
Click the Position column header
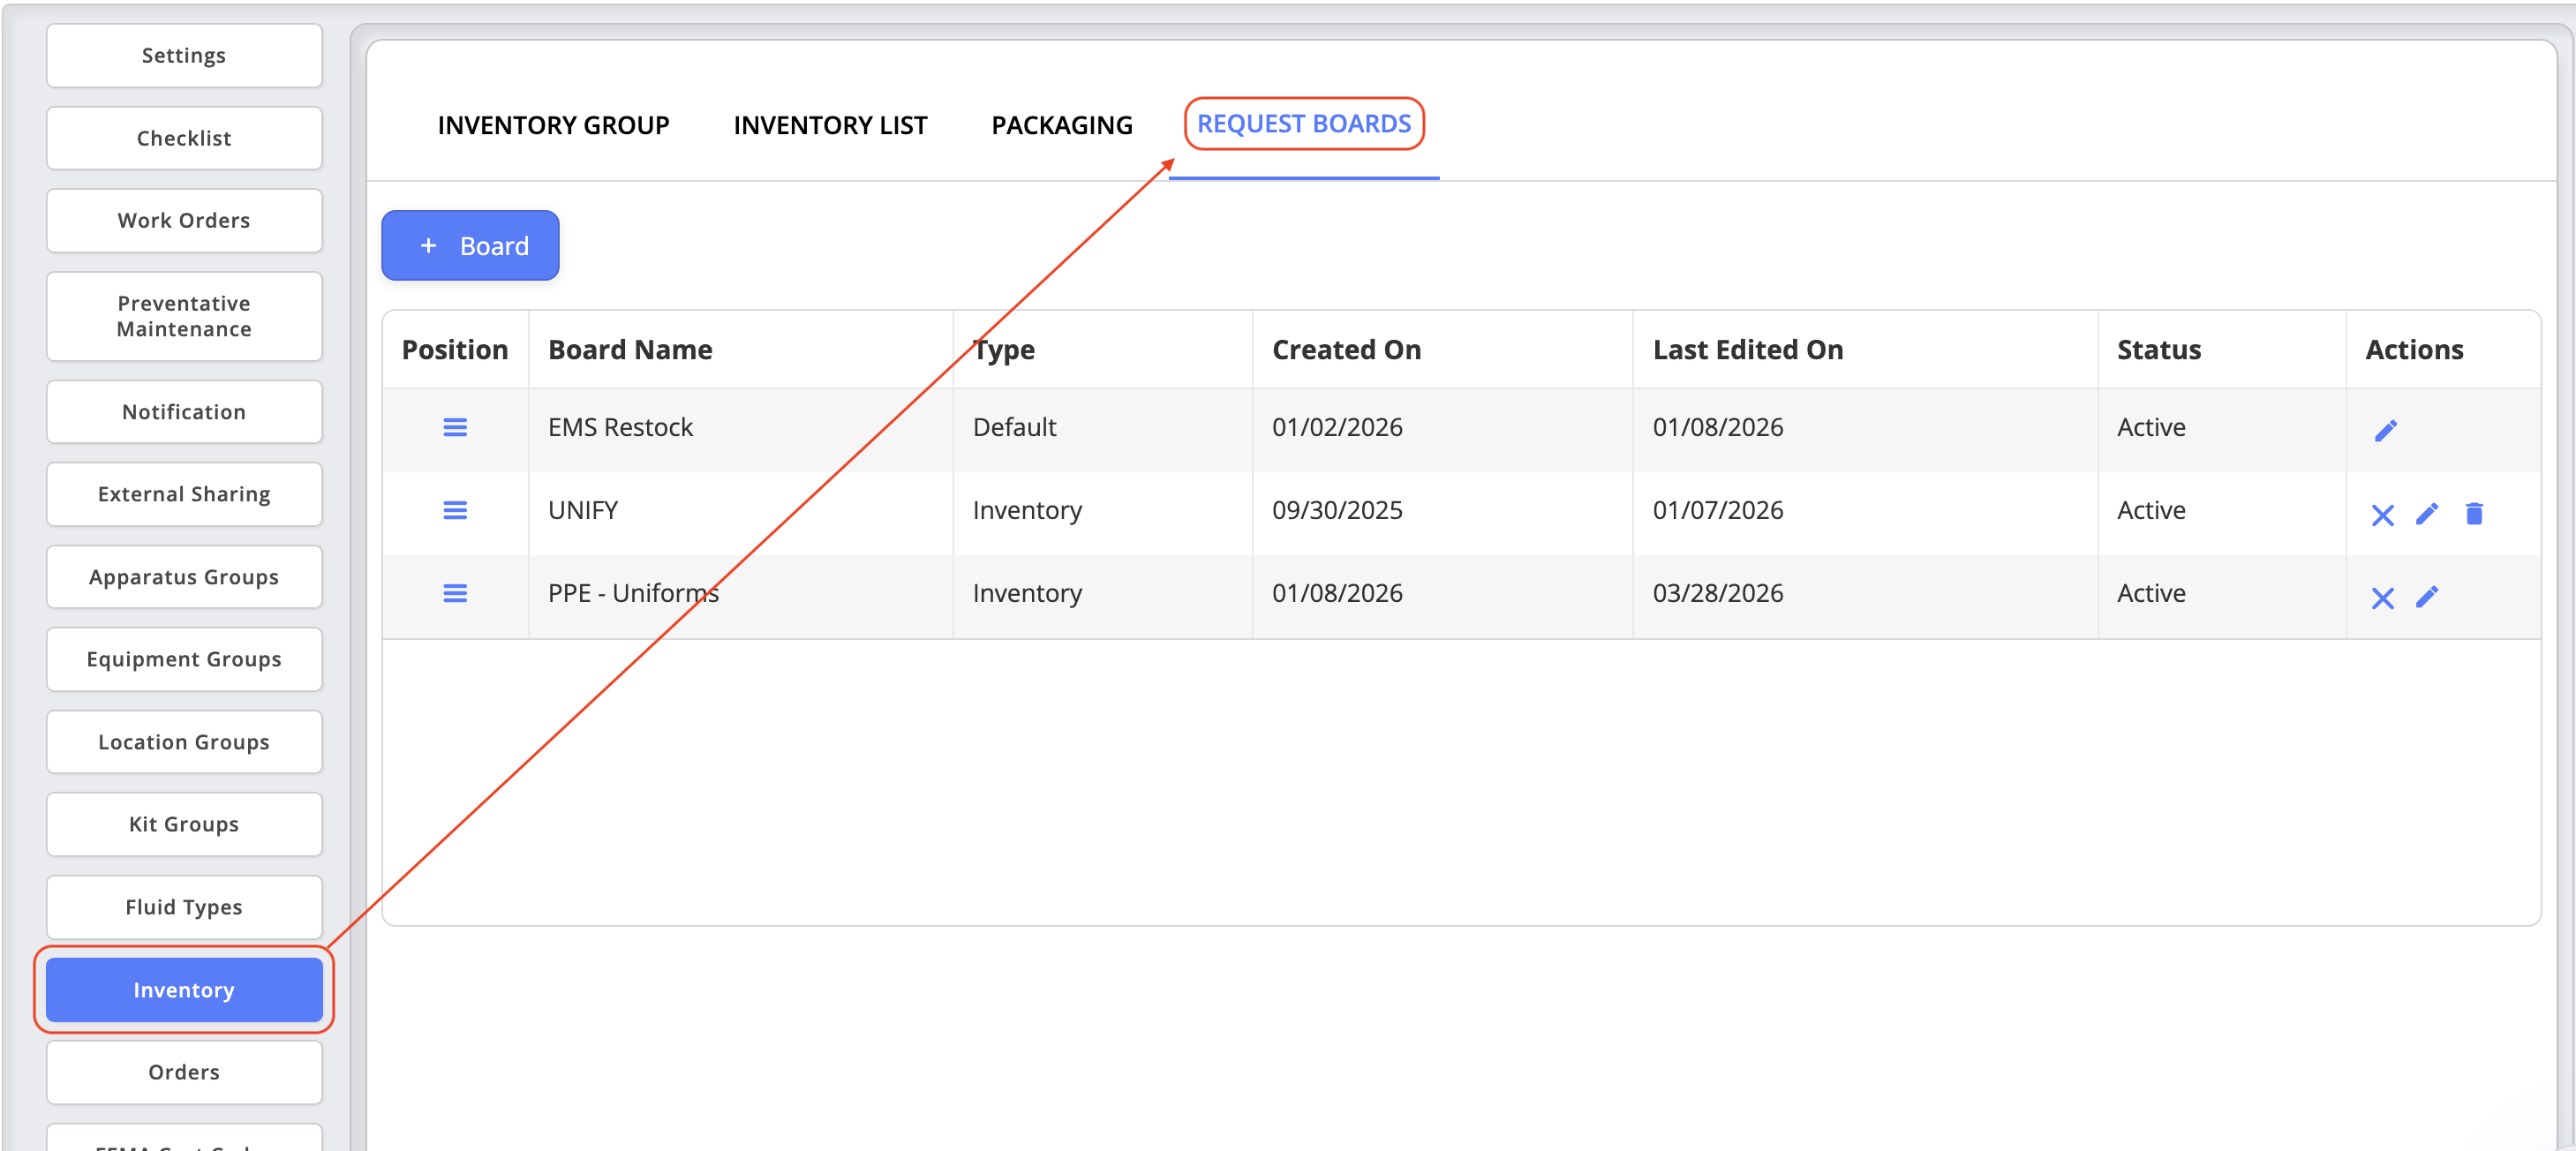(455, 350)
